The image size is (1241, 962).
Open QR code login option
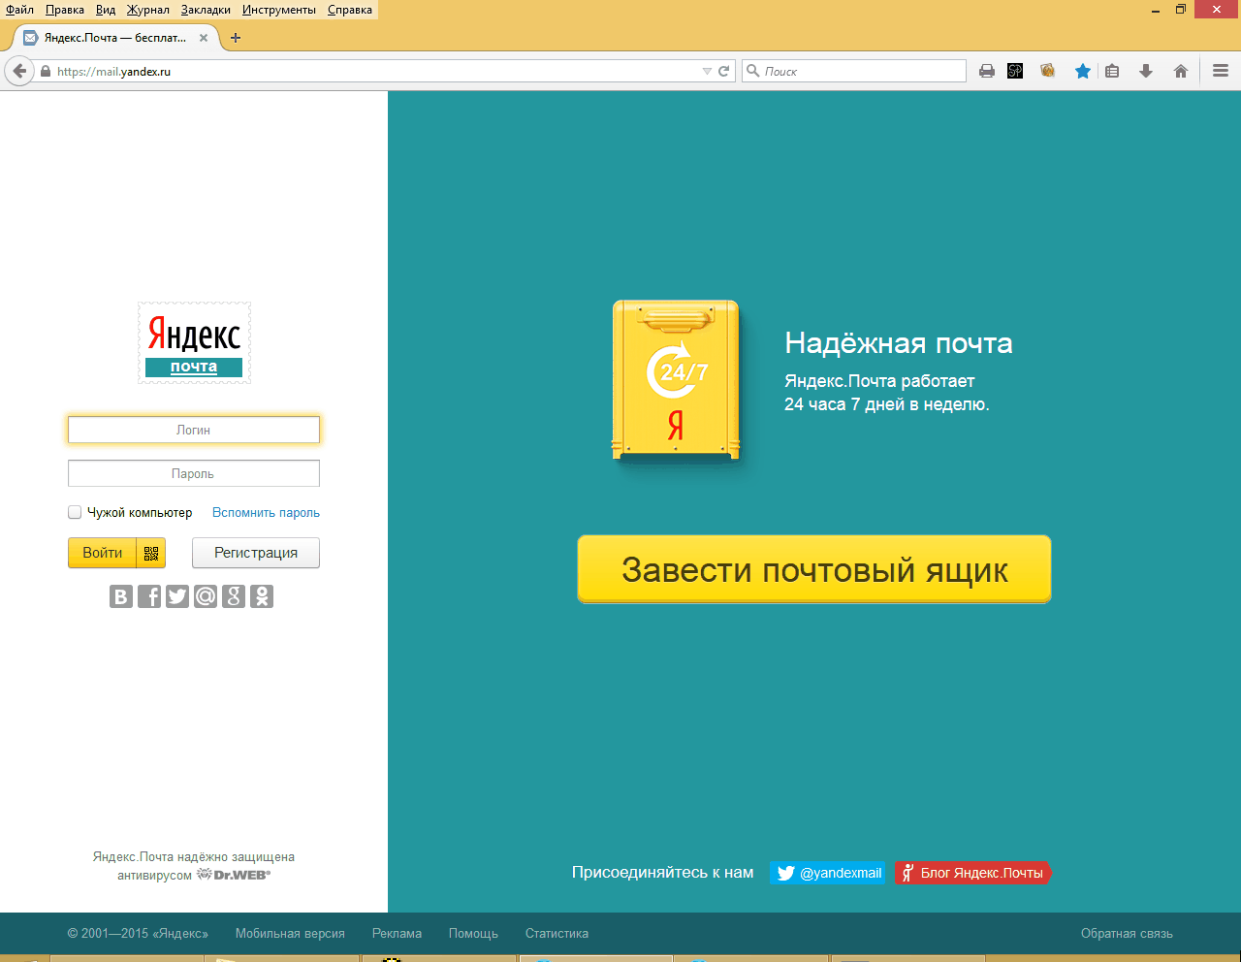pyautogui.click(x=151, y=553)
